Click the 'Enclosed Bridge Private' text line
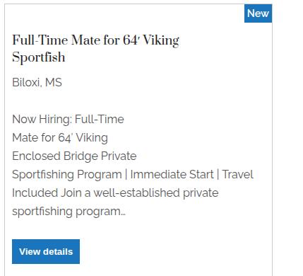Screen dimensions: 303x276 (74, 156)
